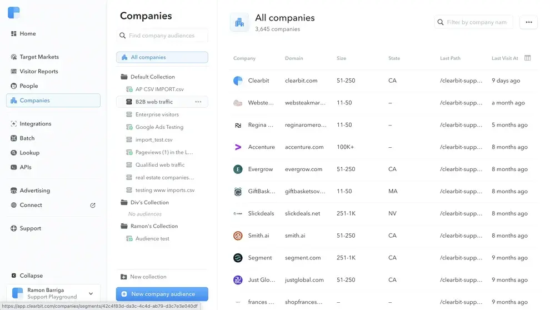Collapse the Default Collection folder

[124, 77]
